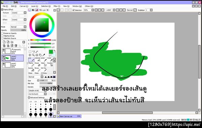The height and width of the screenshot is (128, 202).
Task: Select the AirBrush tool
Action: tap(38, 60)
